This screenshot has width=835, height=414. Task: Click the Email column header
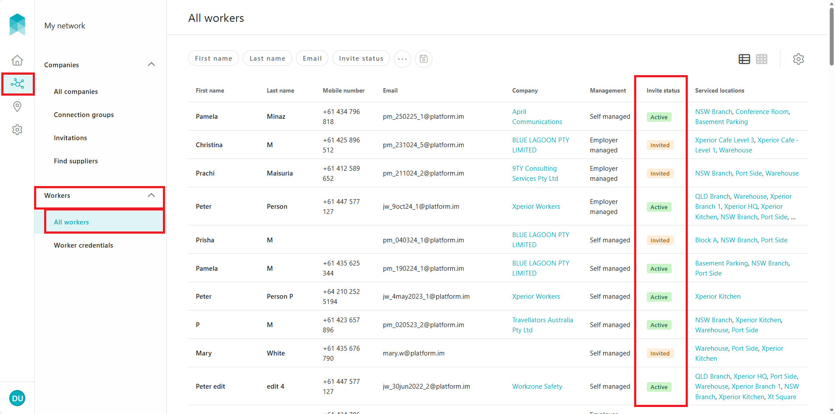[390, 91]
